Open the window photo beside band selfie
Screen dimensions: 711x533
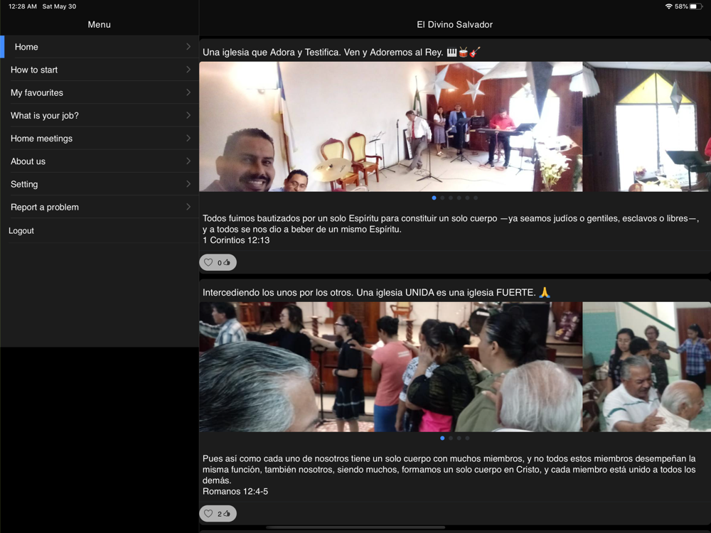tap(647, 126)
